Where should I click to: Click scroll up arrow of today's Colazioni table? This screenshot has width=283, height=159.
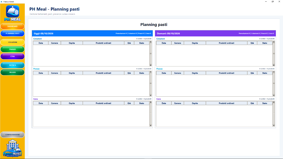[x=151, y=42]
